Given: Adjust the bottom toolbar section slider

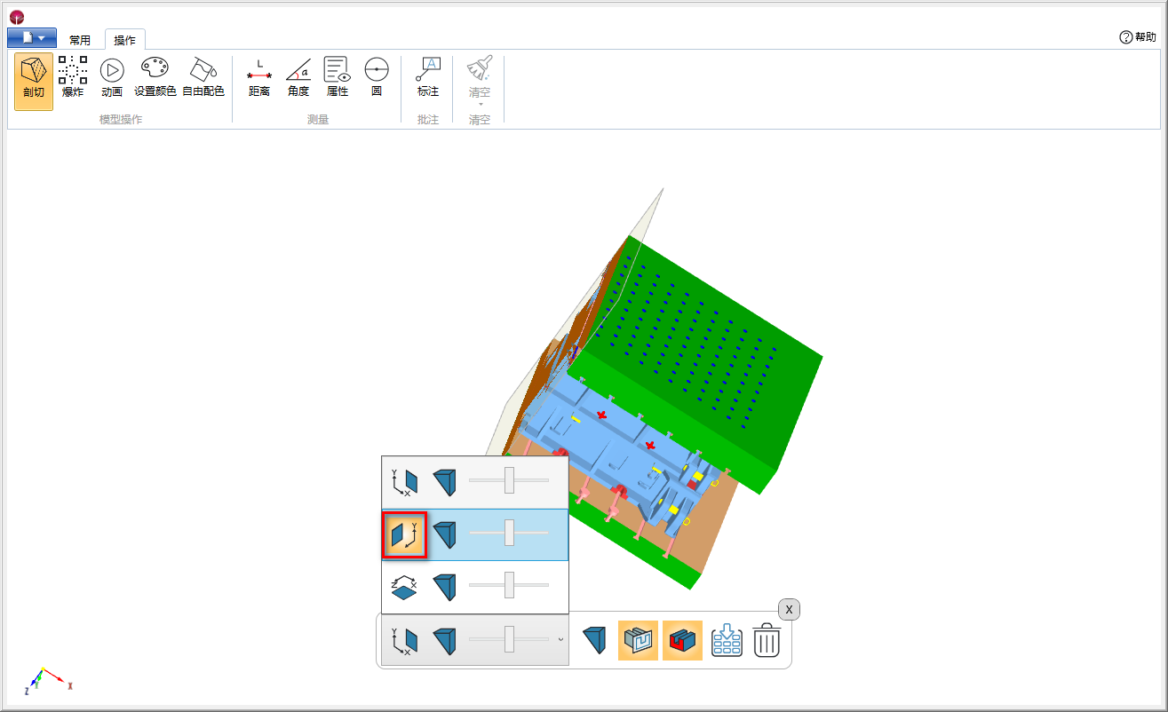Looking at the screenshot, I should point(509,639).
